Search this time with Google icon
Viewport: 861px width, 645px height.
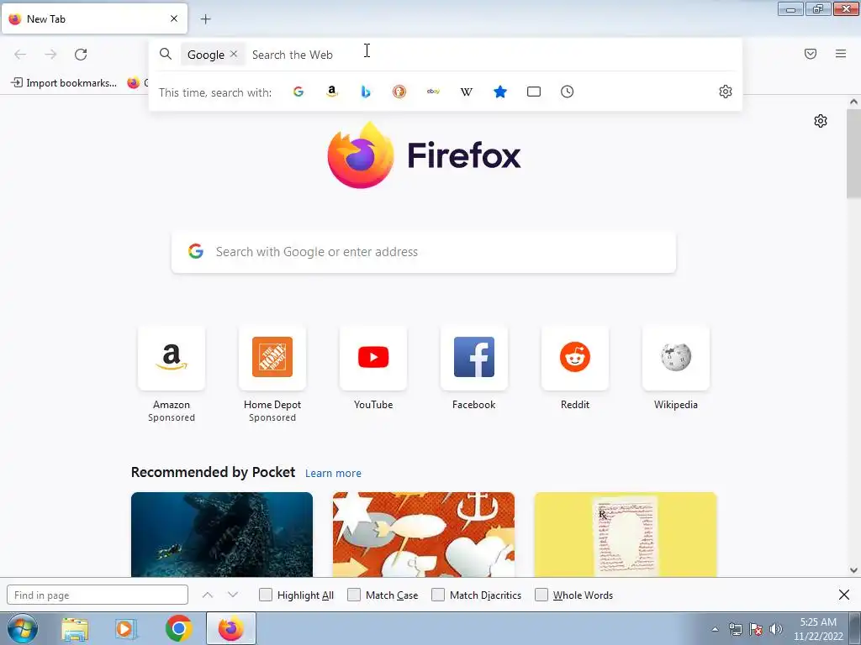click(x=298, y=92)
